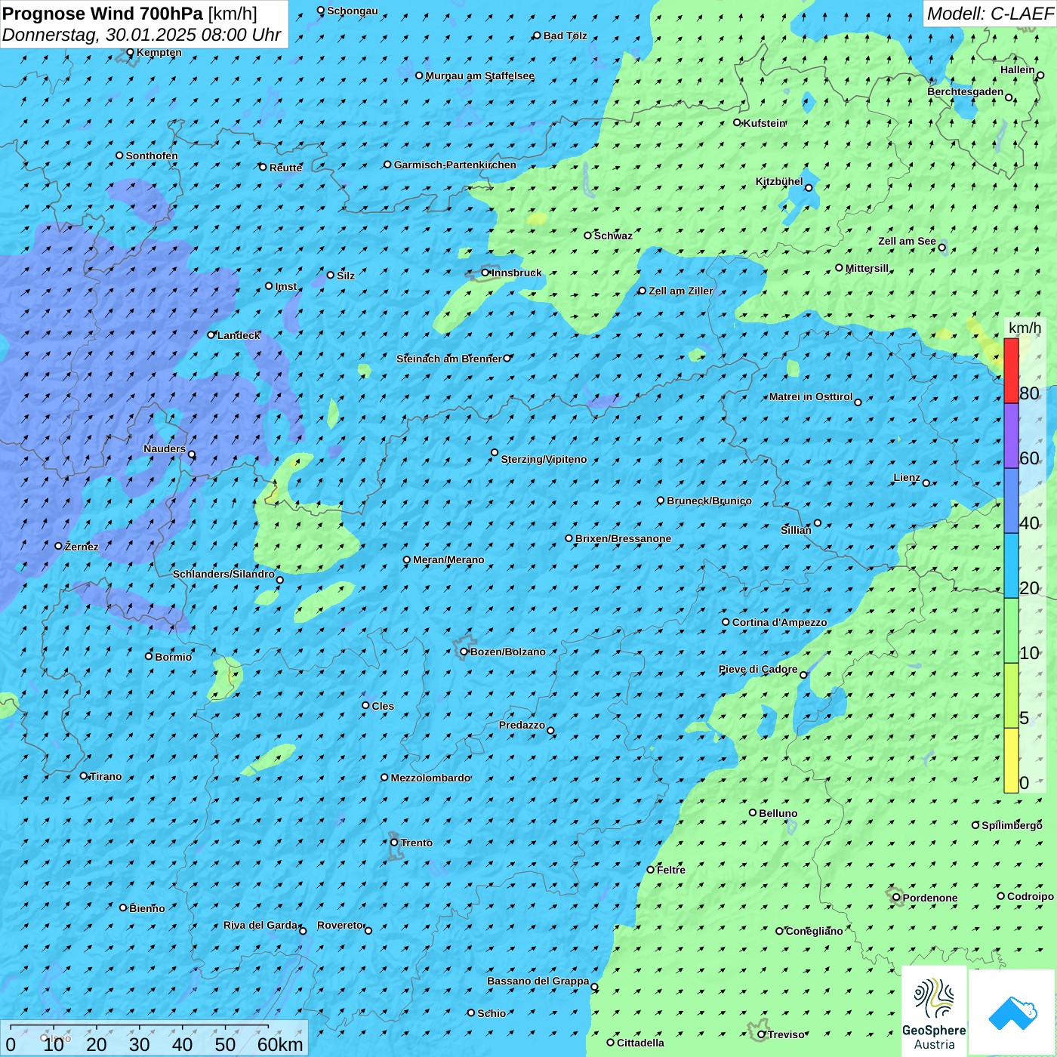
Task: Select the light green 10-20 km/h legend color
Action: click(1011, 630)
